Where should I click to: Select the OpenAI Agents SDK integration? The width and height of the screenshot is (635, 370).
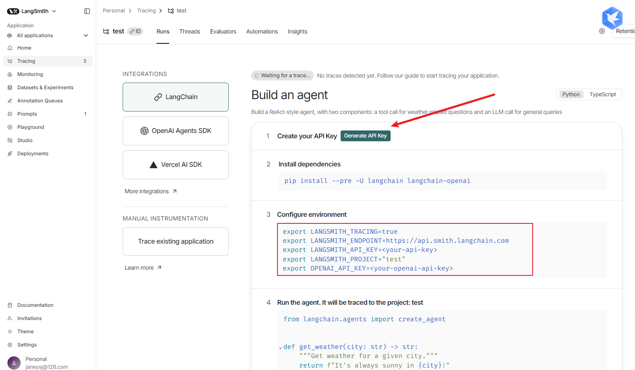click(x=175, y=131)
